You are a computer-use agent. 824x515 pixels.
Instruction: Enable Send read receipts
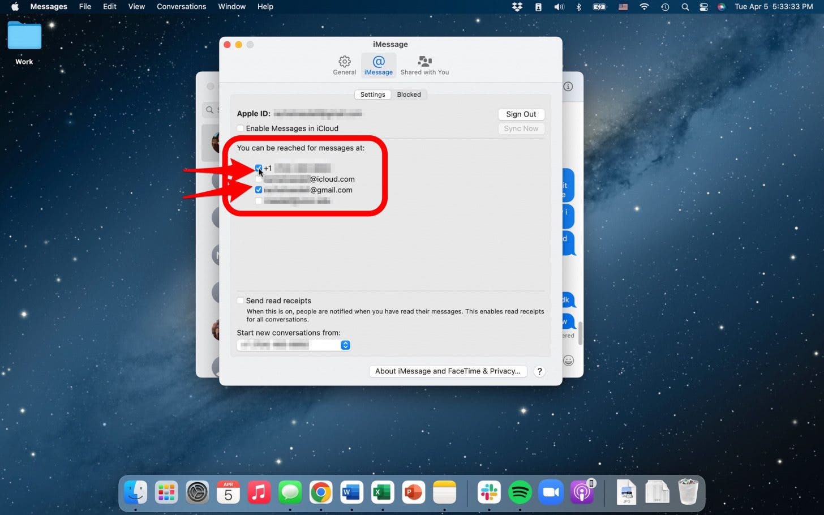[x=241, y=301]
